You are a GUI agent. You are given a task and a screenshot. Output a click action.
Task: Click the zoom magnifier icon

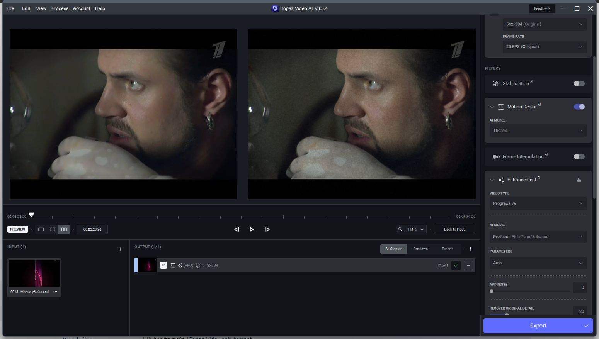tap(400, 229)
